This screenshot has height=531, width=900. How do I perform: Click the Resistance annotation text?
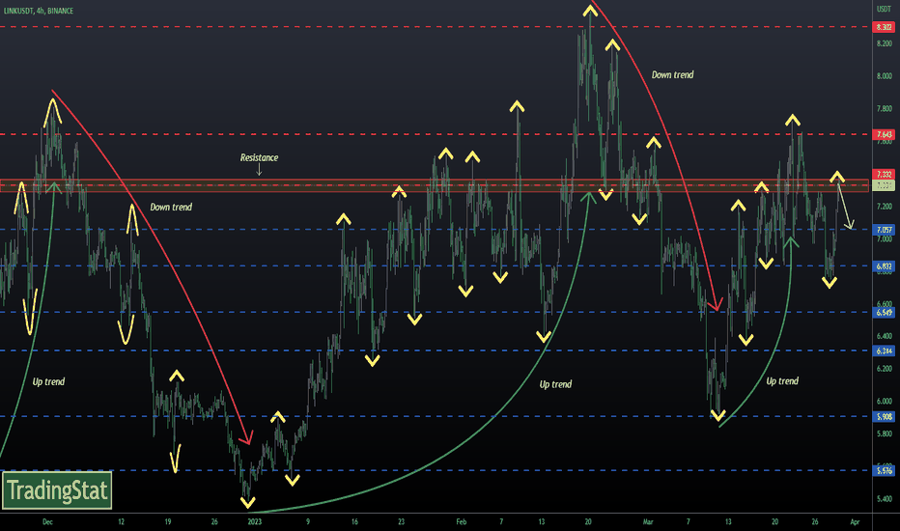coord(259,157)
